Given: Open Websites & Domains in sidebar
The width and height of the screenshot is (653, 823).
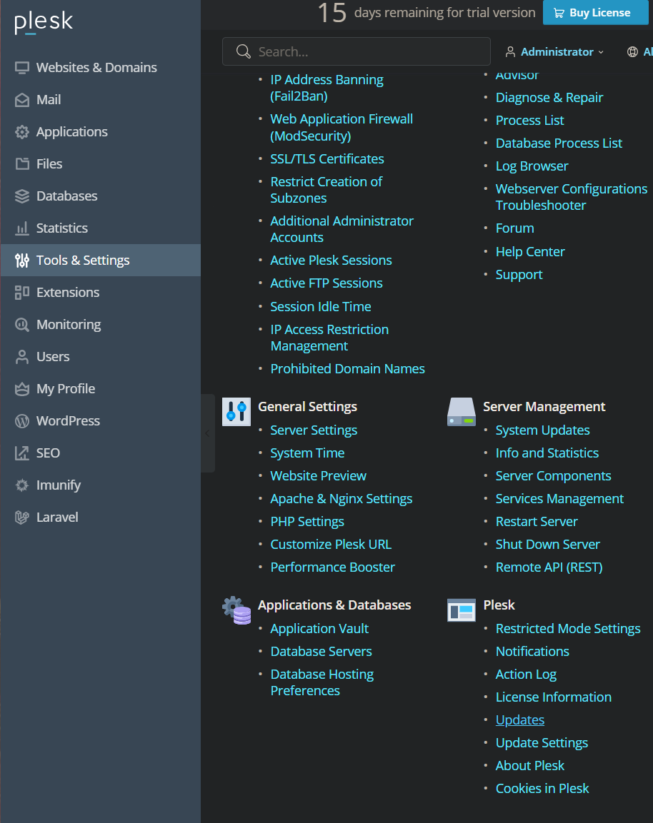Looking at the screenshot, I should [96, 68].
